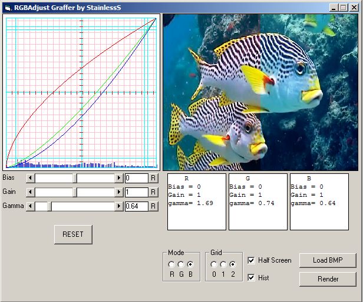
Task: Select Mode G radio button
Action: coord(181,264)
